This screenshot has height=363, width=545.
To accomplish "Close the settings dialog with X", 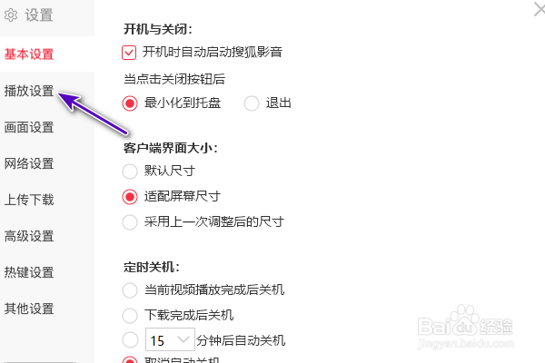I will pos(536,7).
